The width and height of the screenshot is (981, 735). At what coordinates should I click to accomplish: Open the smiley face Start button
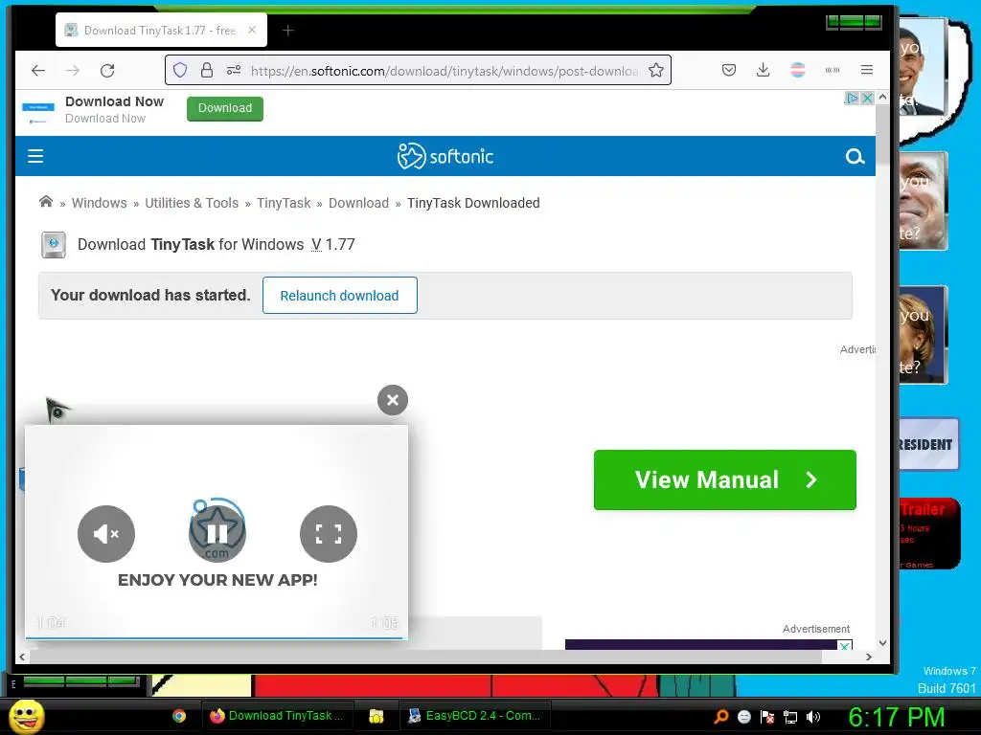pyautogui.click(x=26, y=716)
